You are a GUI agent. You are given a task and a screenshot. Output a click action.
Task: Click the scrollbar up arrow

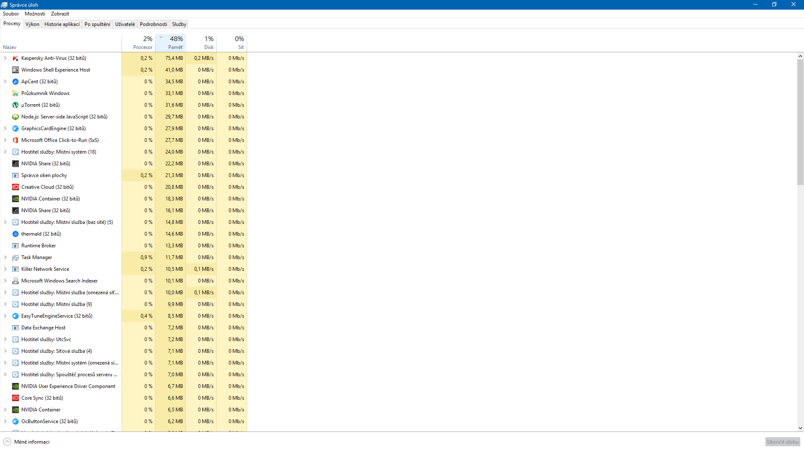point(800,56)
